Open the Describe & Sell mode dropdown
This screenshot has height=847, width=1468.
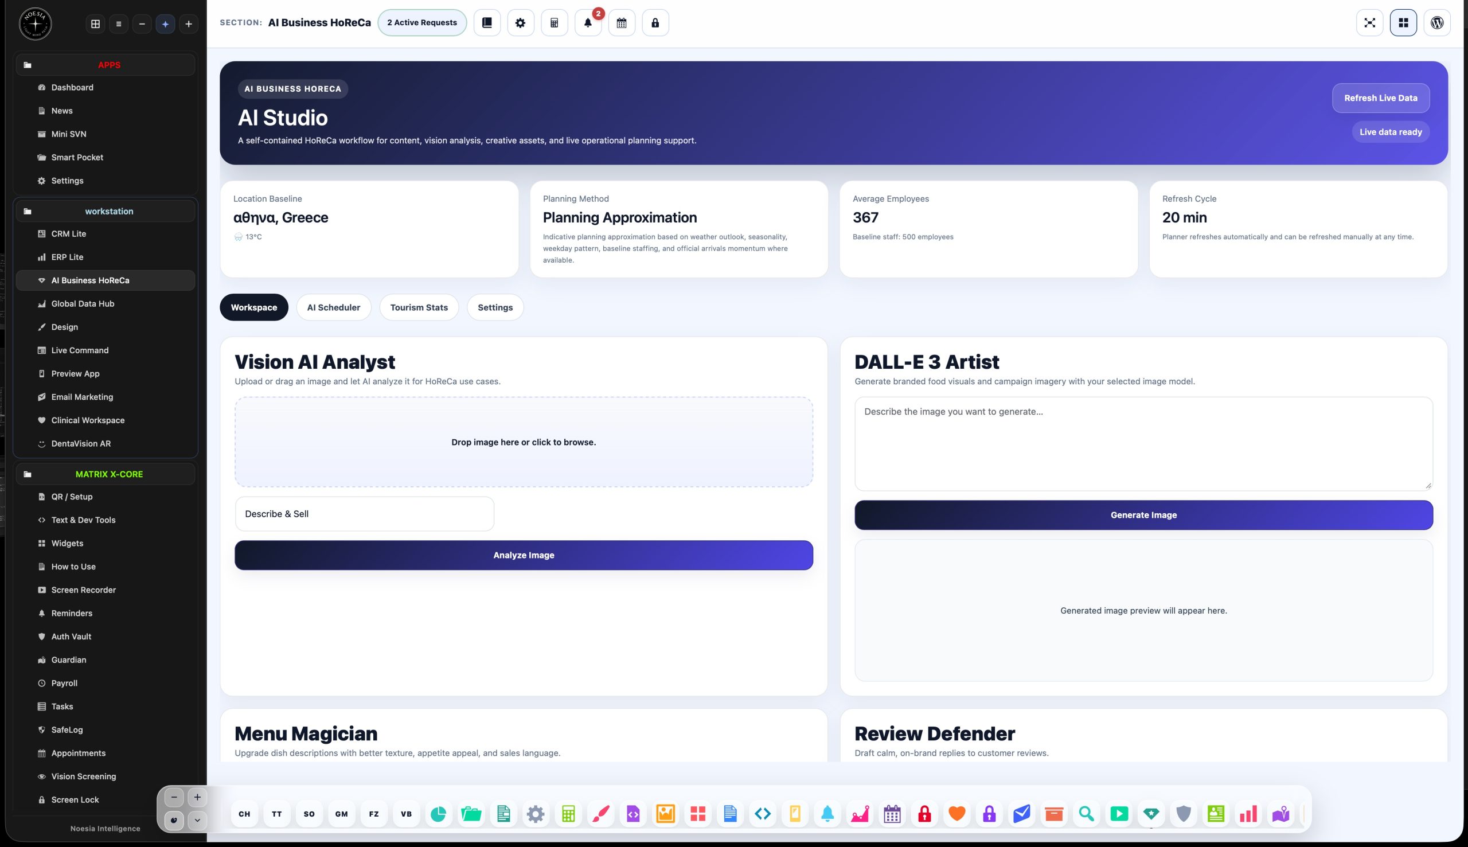click(x=365, y=514)
